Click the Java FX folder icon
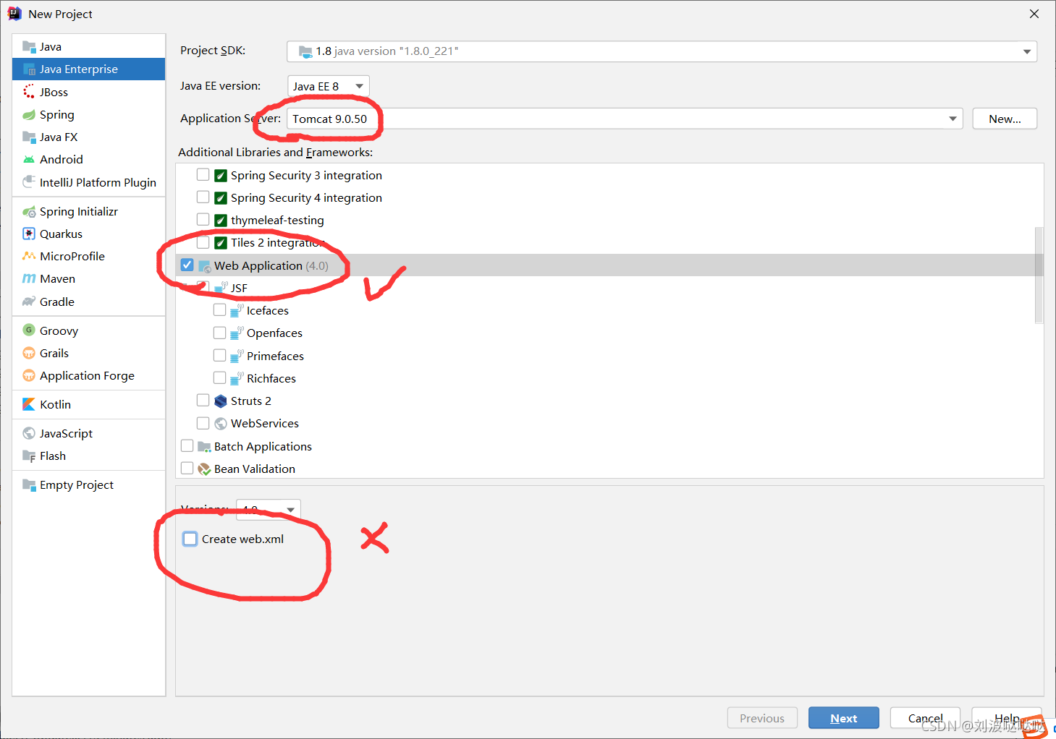The image size is (1056, 739). click(29, 137)
